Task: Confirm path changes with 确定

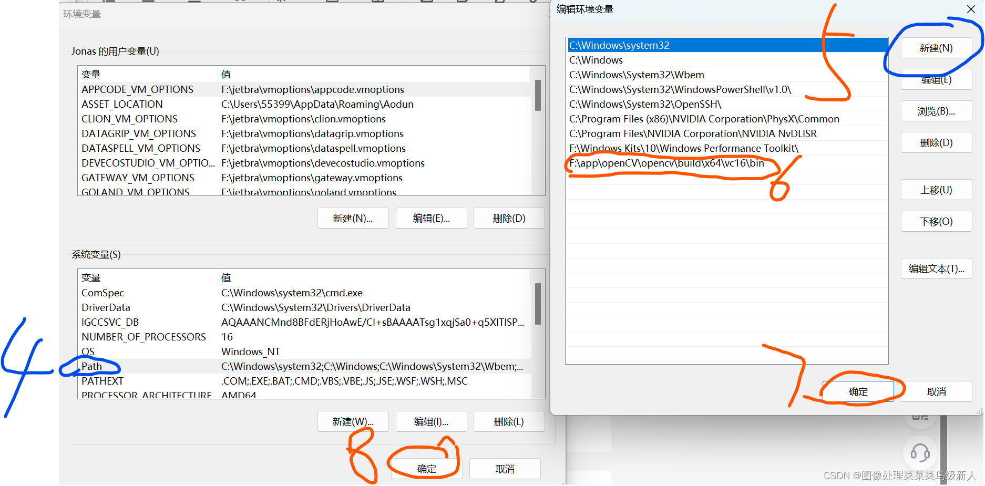Action: [858, 391]
